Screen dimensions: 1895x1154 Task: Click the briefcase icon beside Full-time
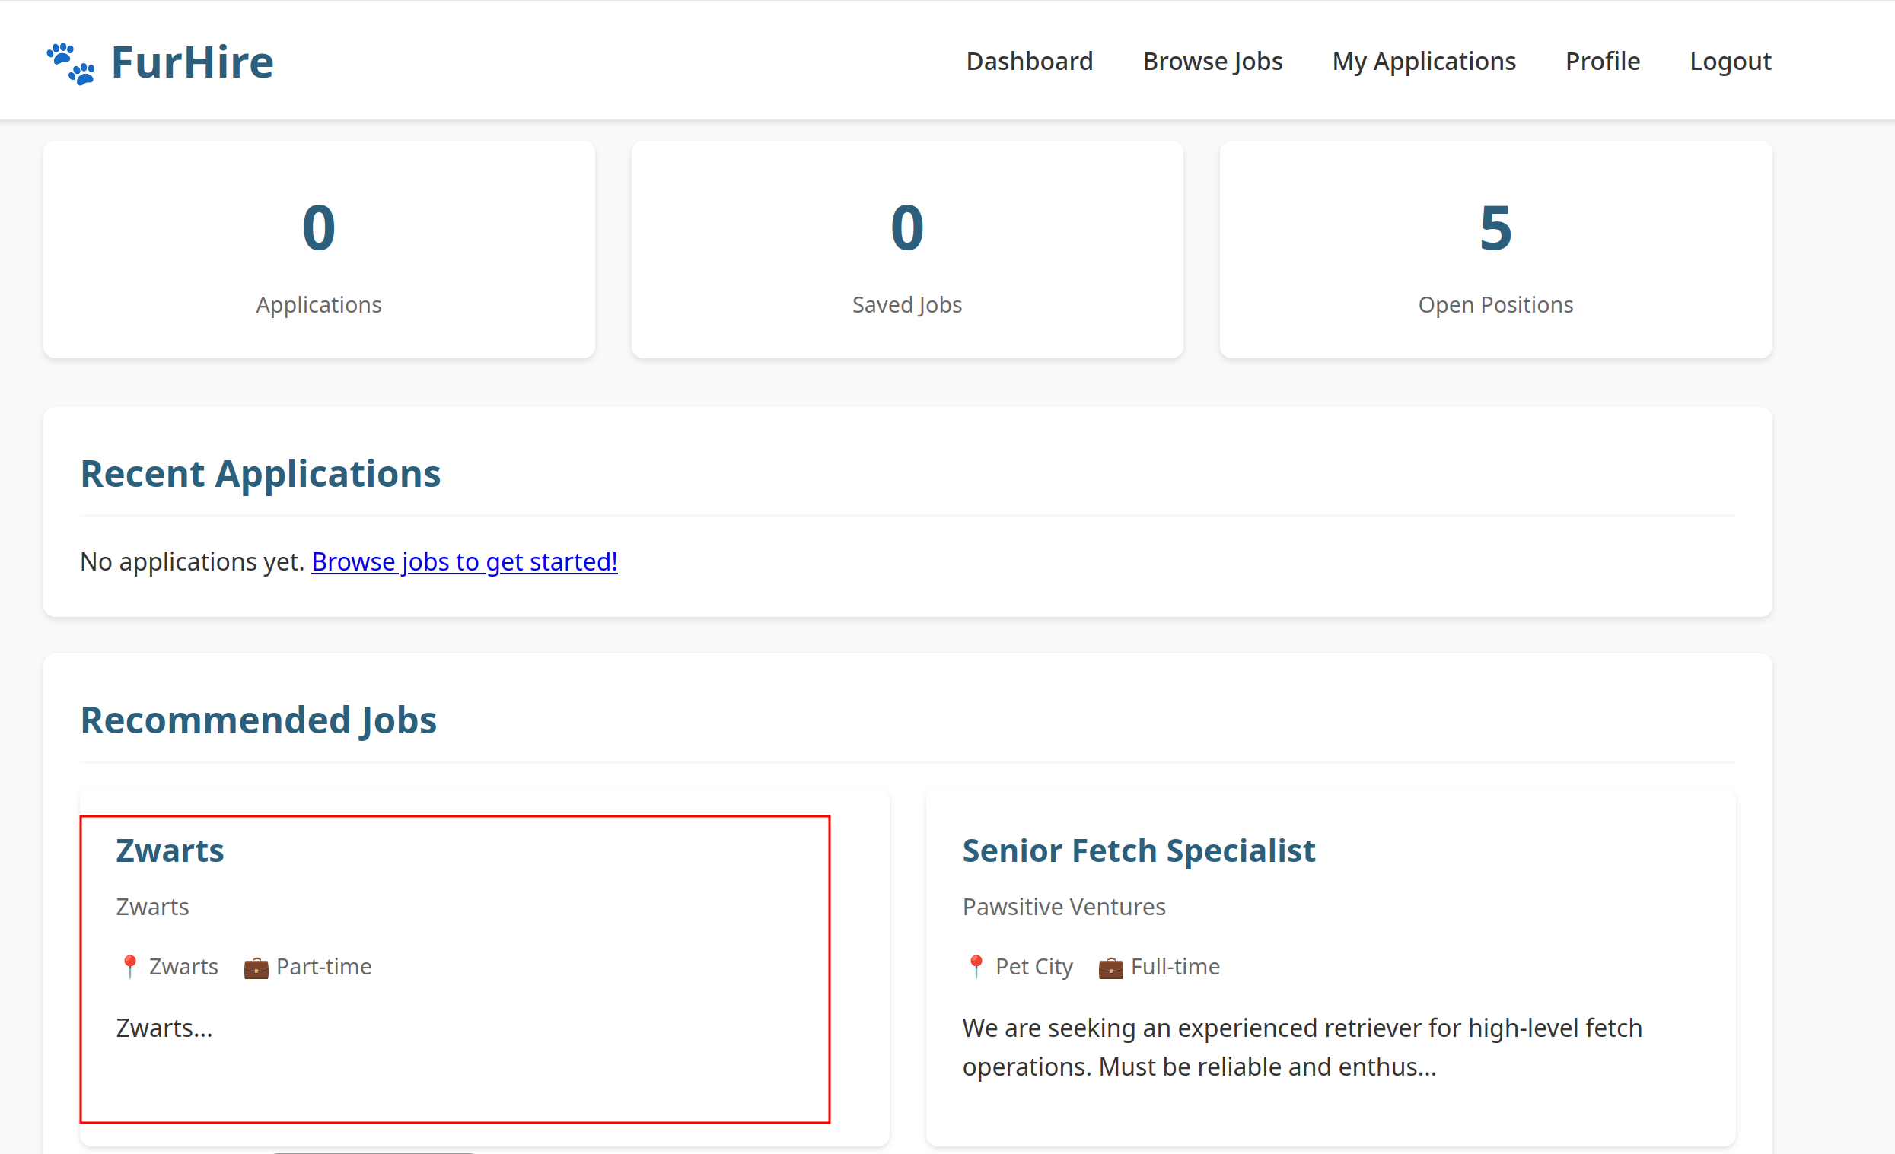click(x=1110, y=967)
